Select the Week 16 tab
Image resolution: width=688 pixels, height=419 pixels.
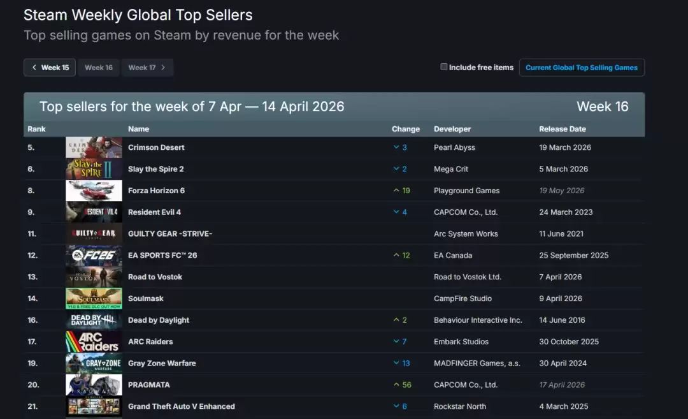pos(99,67)
